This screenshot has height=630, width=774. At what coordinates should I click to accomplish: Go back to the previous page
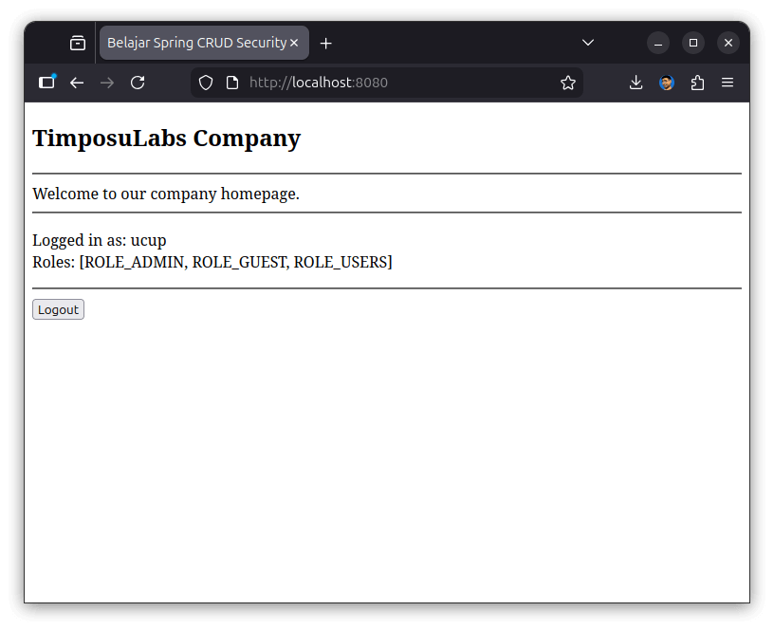[x=77, y=83]
